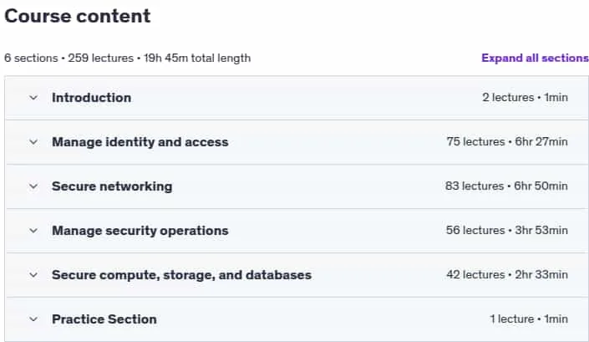This screenshot has height=342, width=589.
Task: Click chevron beside Secure networking
Action: click(33, 186)
